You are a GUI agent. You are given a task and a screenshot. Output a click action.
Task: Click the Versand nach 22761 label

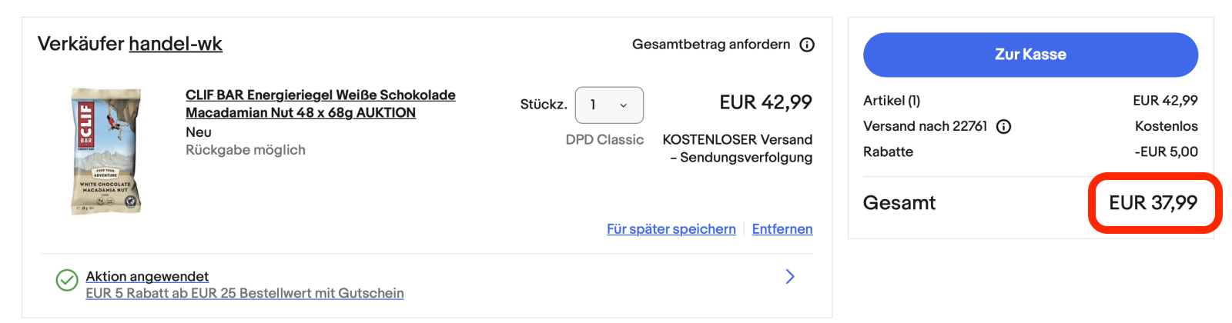point(925,126)
